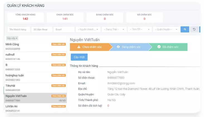This screenshot has width=204, height=117.
Task: Click the reset filters refresh icon
Action: tap(194, 29)
